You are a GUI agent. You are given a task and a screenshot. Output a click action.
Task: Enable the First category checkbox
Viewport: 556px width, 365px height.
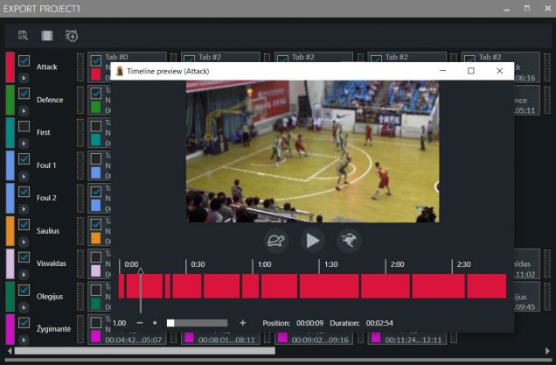(24, 127)
